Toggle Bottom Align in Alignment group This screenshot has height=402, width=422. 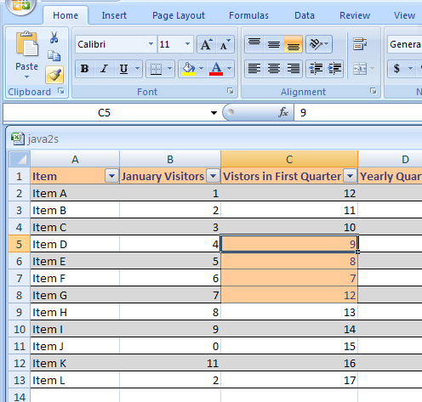[x=294, y=44]
